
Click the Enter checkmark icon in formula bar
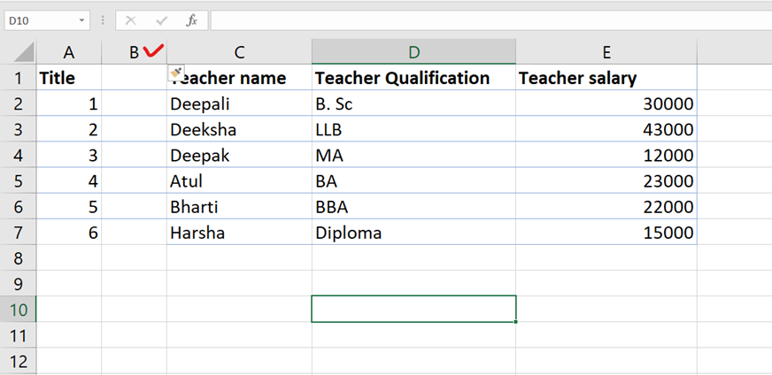161,19
